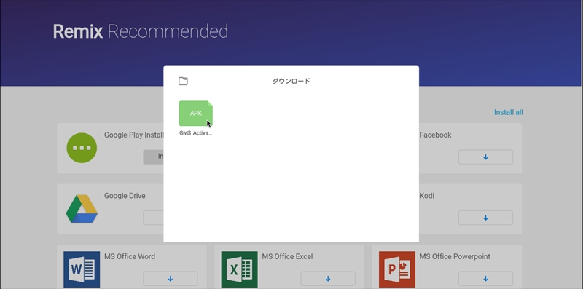Click the Google Play Installer app icon
Viewport: 583px width, 289px height.
tap(82, 148)
